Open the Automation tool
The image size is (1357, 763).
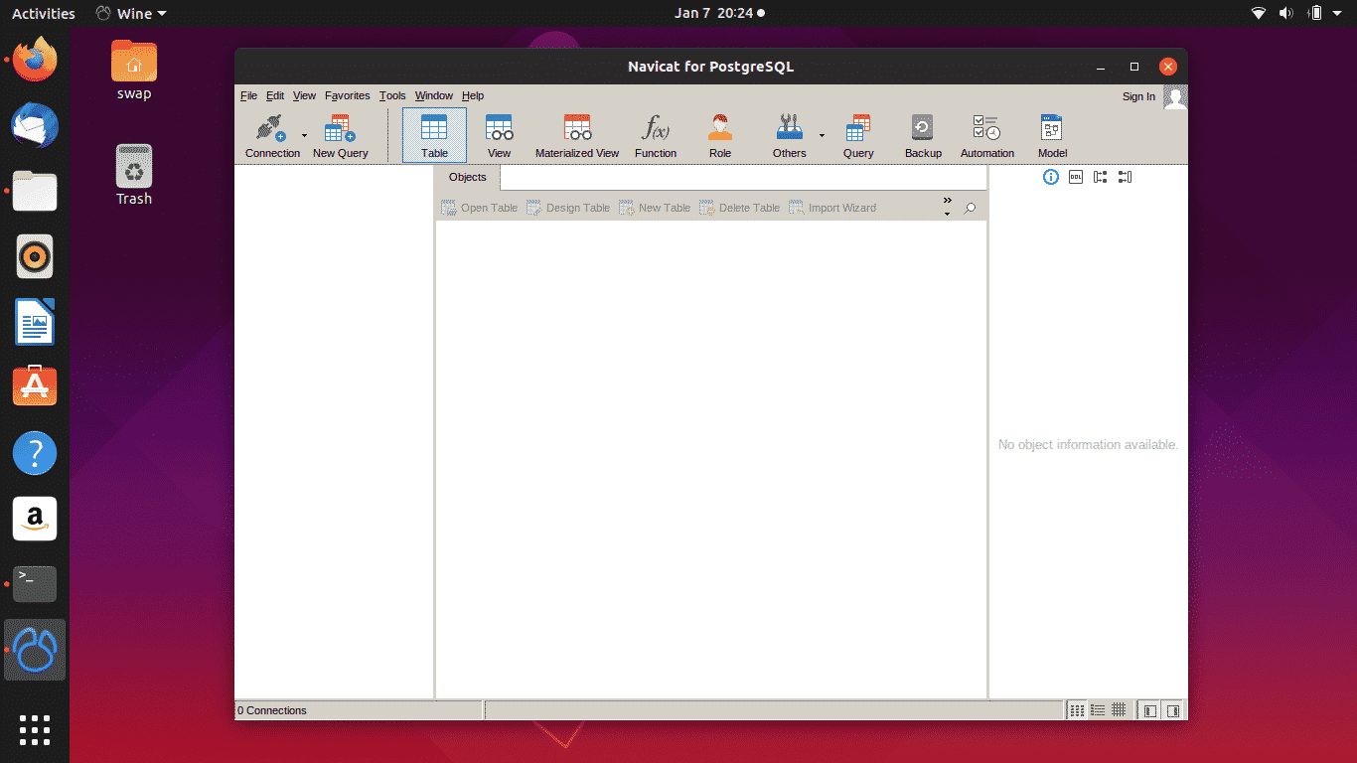[986, 136]
